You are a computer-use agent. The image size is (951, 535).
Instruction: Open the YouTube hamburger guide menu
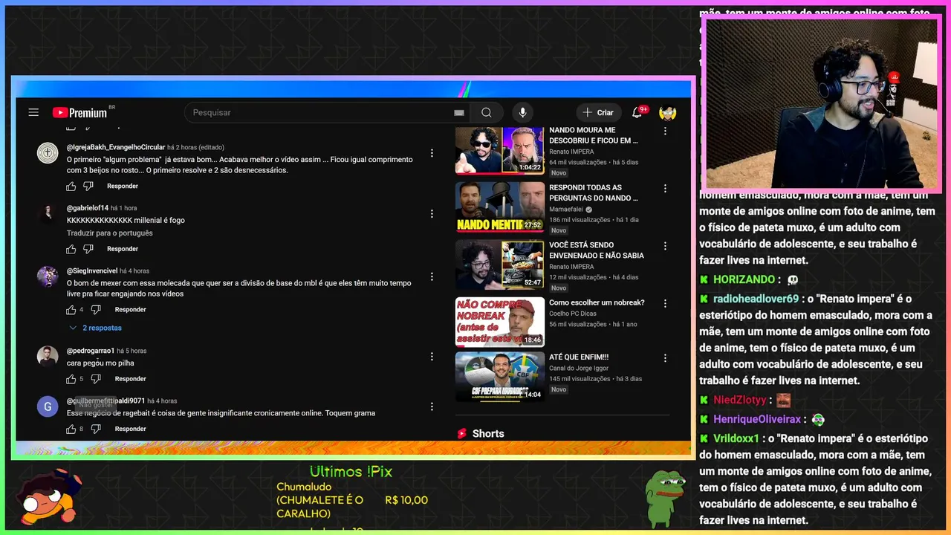[x=33, y=112]
